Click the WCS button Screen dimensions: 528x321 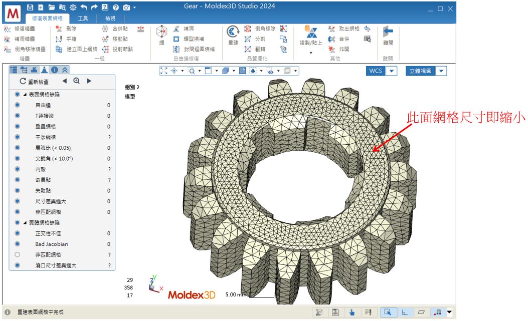pyautogui.click(x=376, y=71)
